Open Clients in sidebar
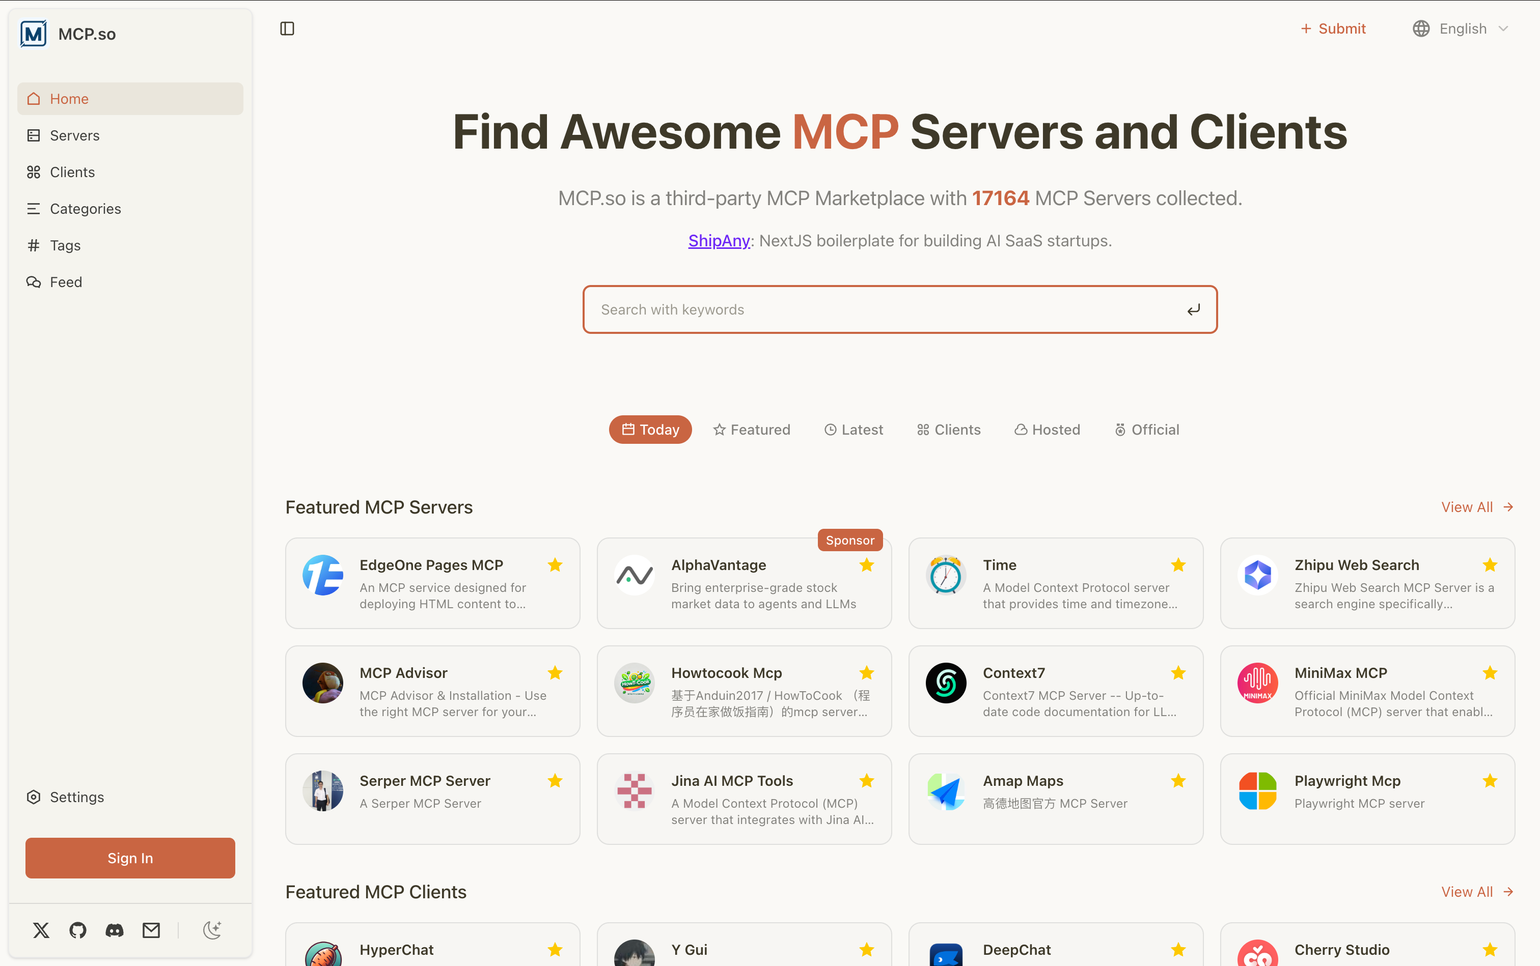1540x966 pixels. tap(130, 172)
